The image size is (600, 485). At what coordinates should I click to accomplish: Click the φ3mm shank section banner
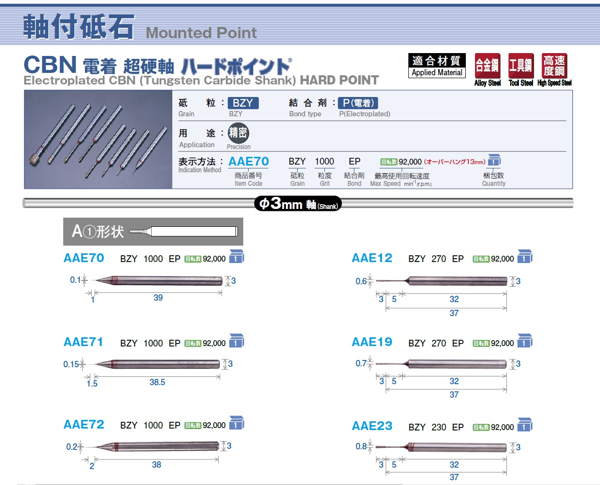pos(298,204)
